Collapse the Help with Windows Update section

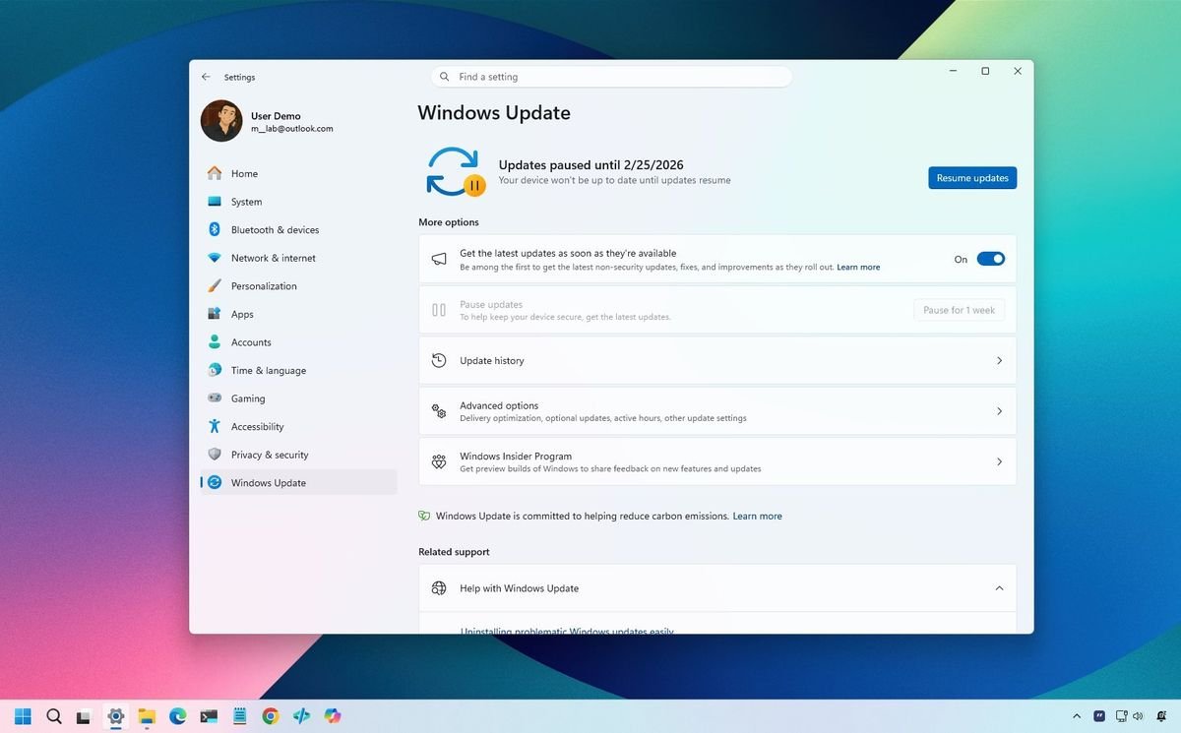point(999,587)
